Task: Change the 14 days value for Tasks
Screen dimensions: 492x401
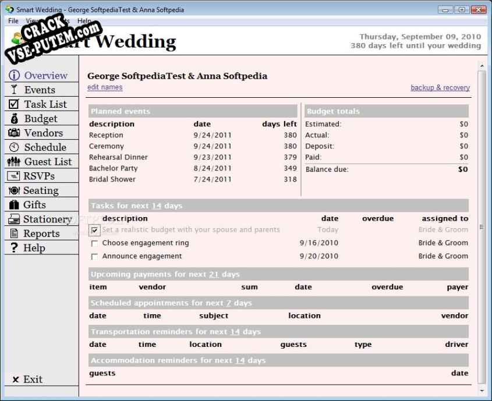Action: [157, 206]
